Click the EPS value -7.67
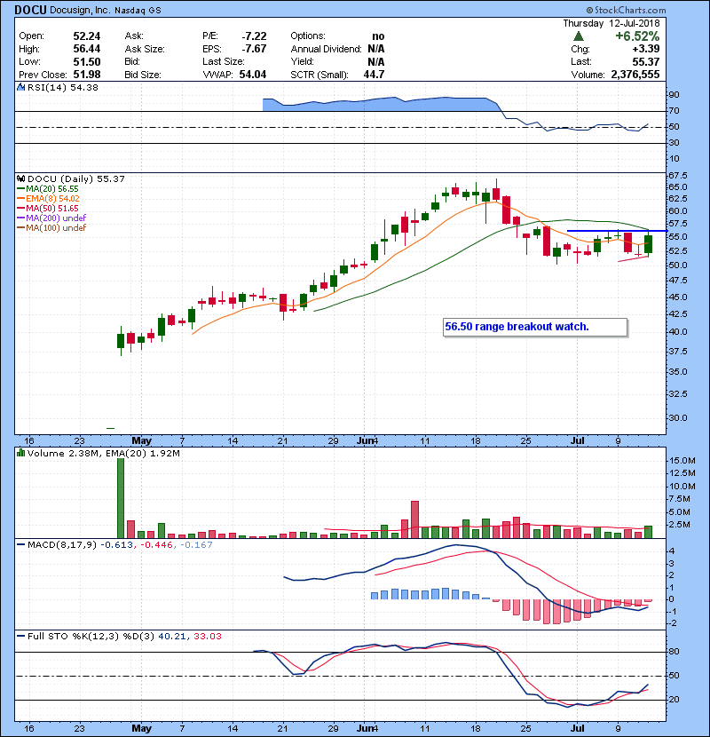The width and height of the screenshot is (710, 737). (254, 49)
